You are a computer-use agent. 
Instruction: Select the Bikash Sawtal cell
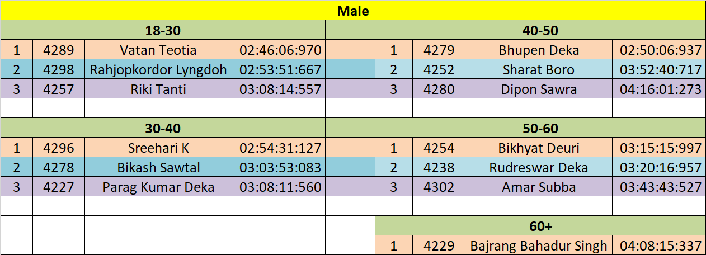coord(158,168)
